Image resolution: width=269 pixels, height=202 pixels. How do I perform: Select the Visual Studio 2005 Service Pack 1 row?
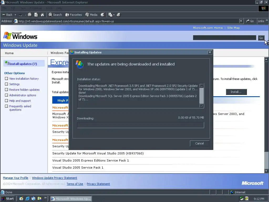(78, 168)
